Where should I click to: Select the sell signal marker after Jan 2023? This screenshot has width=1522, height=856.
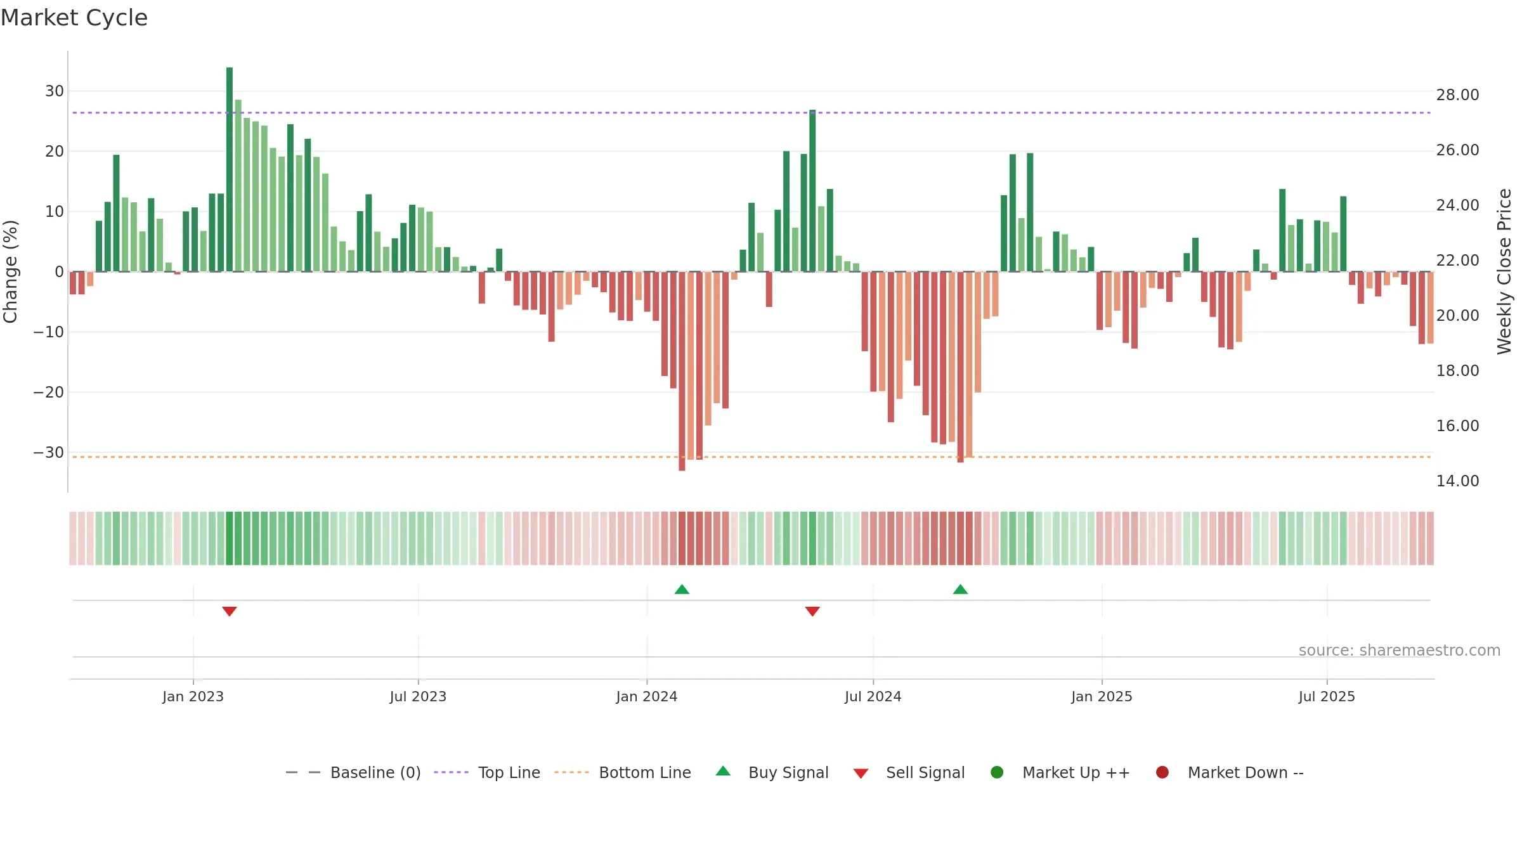pyautogui.click(x=230, y=611)
